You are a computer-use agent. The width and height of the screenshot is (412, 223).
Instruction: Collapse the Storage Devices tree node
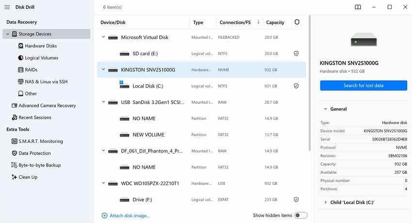(x=8, y=34)
